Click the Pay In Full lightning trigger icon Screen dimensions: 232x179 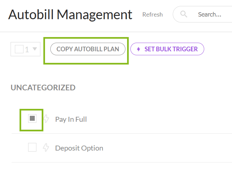(x=46, y=119)
